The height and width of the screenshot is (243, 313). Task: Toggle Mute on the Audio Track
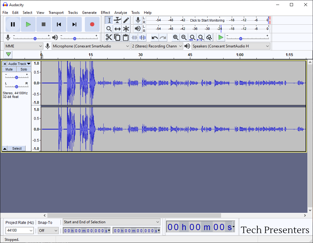9,69
